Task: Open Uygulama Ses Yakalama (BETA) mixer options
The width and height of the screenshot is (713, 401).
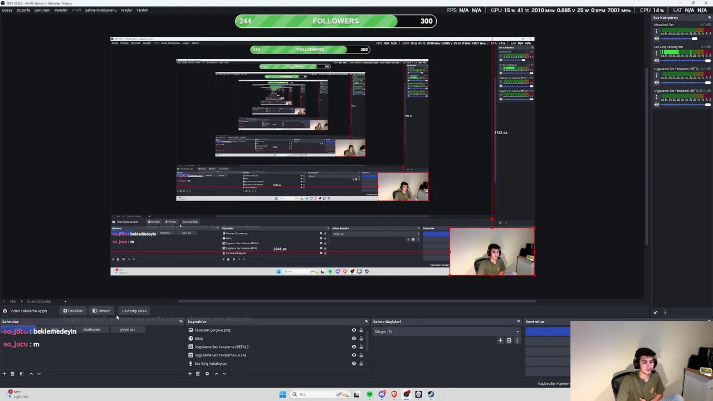Action: point(657,75)
